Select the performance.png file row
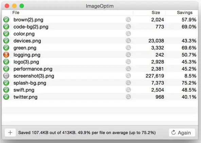Screen dimensions: 201x143 tap(100, 69)
